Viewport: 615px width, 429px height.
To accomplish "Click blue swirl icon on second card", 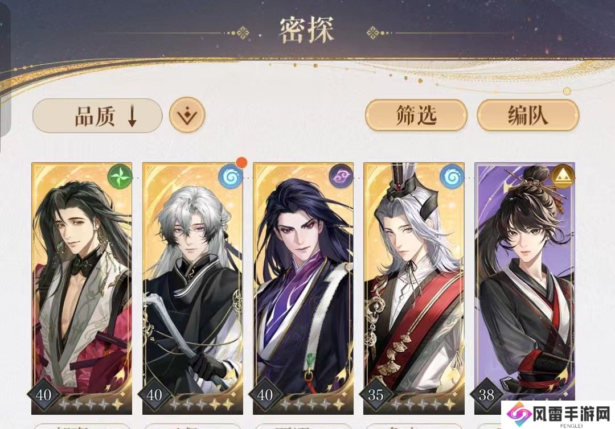I will tap(230, 177).
